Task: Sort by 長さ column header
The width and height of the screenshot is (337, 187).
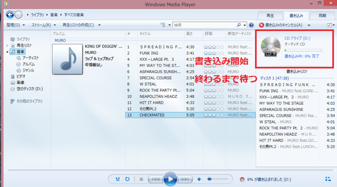Action: click(189, 34)
